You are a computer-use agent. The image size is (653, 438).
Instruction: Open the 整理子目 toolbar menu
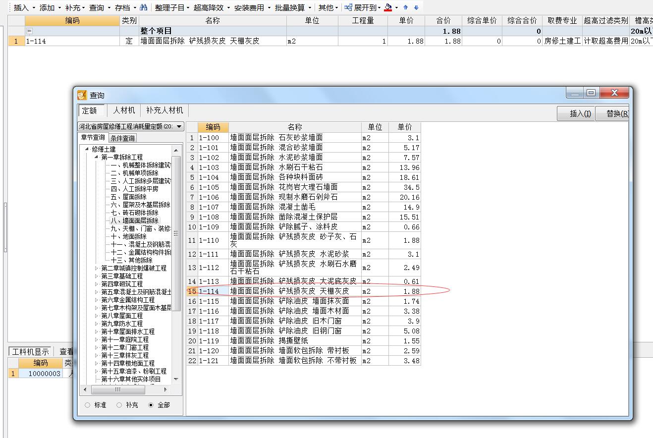coord(172,7)
